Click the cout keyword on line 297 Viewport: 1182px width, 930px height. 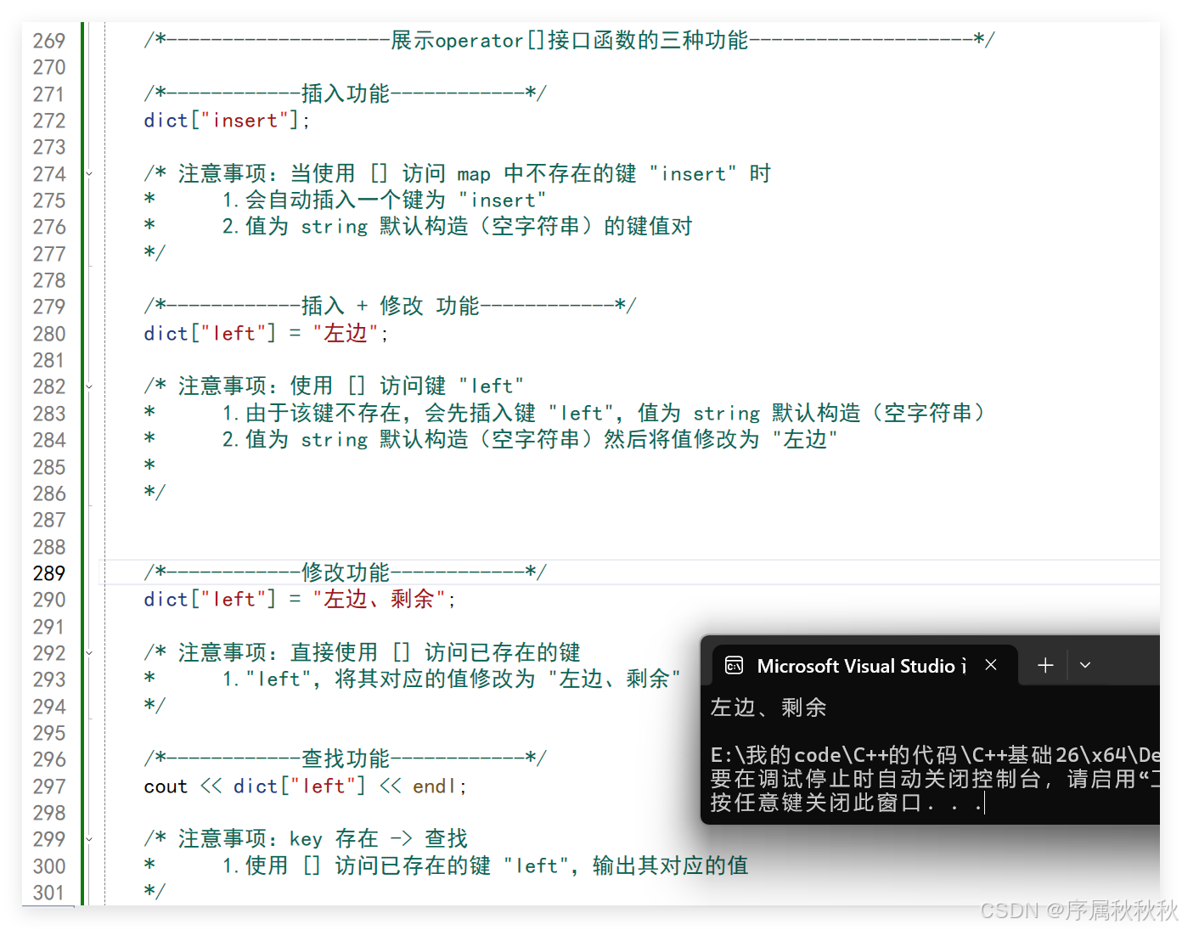click(x=165, y=786)
